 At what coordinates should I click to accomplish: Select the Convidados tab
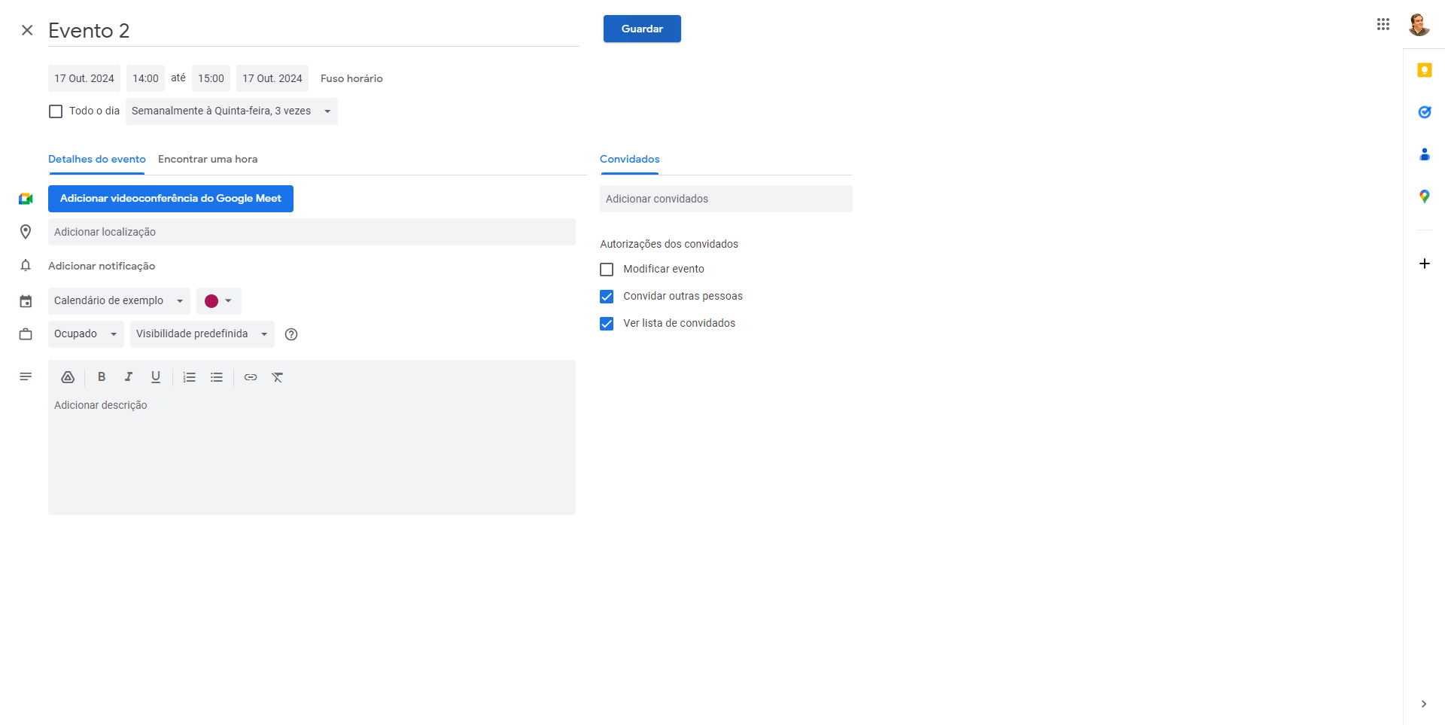(x=630, y=159)
